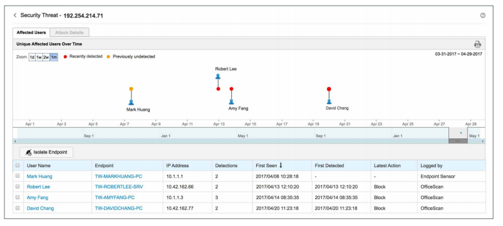
Task: Select Amy Fang's user icon on the chart
Action: tap(231, 101)
